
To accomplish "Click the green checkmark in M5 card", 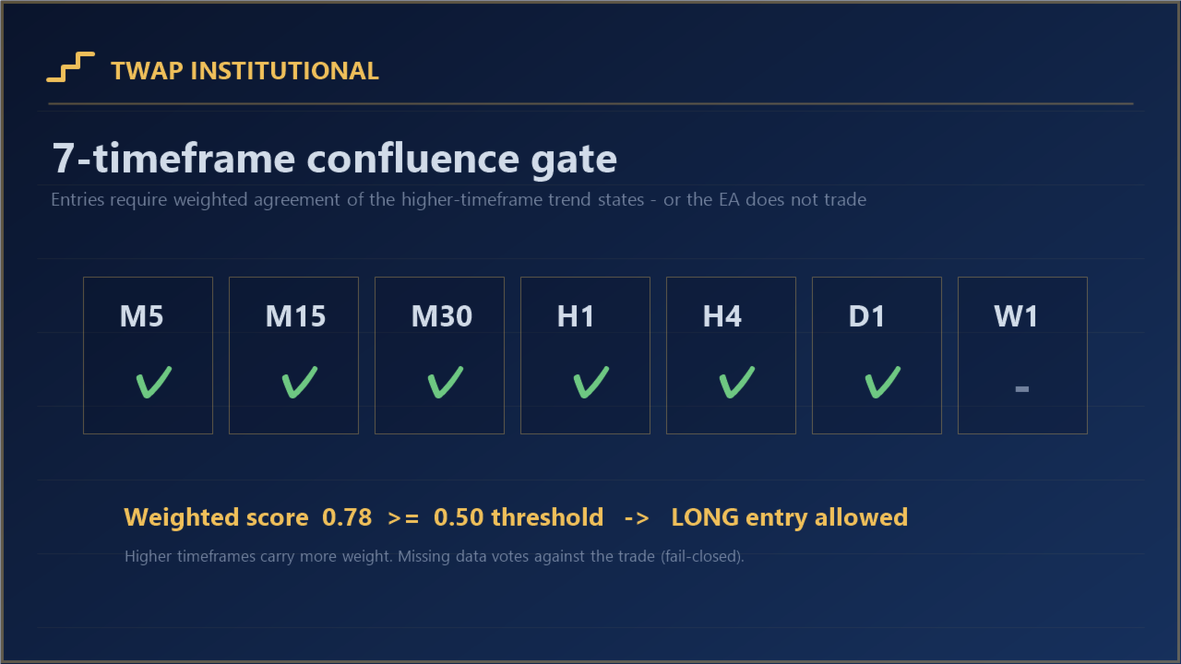I will point(154,383).
